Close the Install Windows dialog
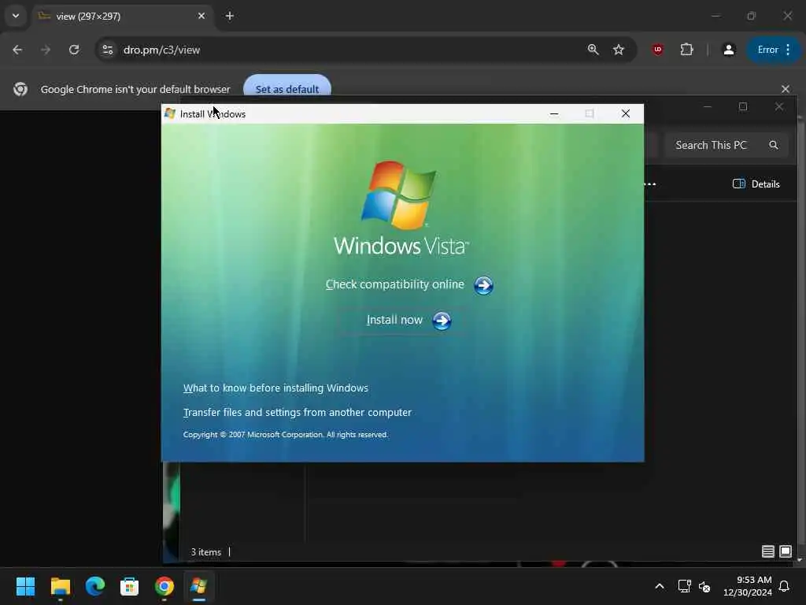The height and width of the screenshot is (605, 806). [626, 113]
